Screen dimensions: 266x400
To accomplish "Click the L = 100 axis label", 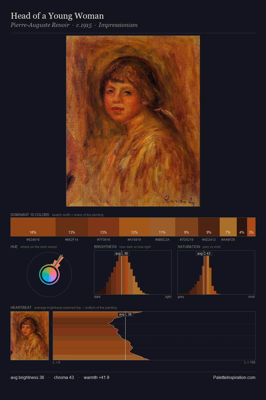I will (250, 362).
